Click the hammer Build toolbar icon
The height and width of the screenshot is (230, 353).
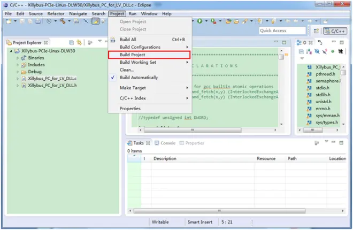(x=63, y=21)
